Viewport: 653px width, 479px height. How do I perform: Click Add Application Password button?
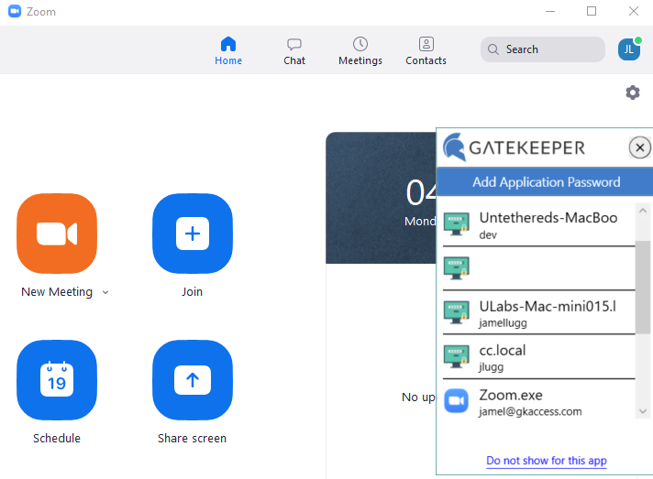tap(546, 181)
